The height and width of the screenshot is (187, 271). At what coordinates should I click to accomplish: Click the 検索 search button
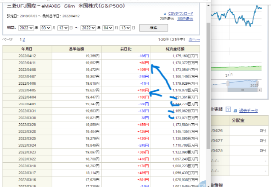(x=153, y=28)
